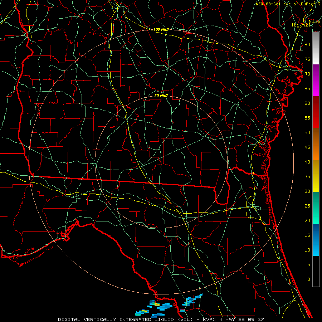Screen dimensions: 322x322
Task: Click the color scale value 40
Action: [x=307, y=162]
